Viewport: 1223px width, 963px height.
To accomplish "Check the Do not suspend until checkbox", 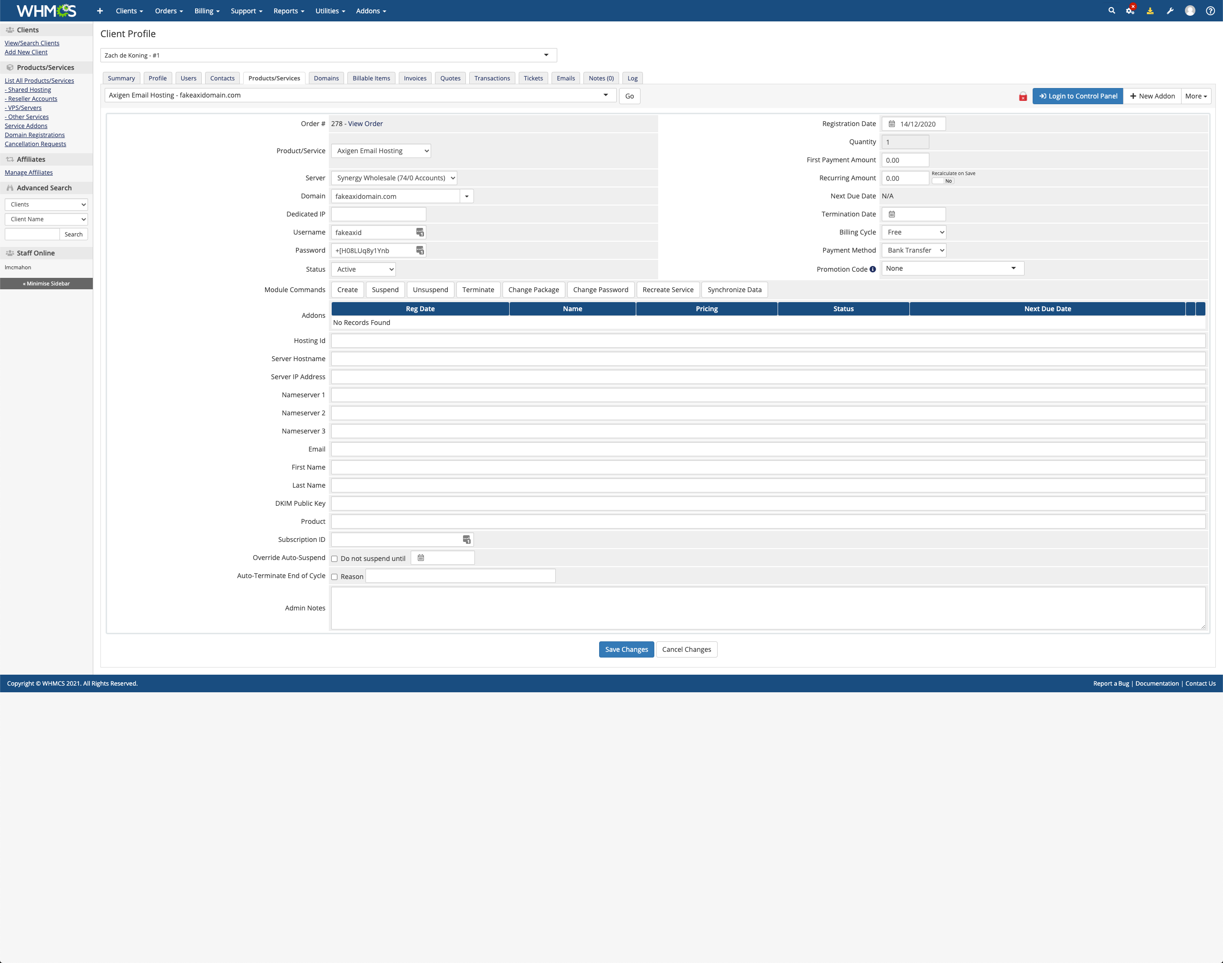I will pyautogui.click(x=335, y=559).
